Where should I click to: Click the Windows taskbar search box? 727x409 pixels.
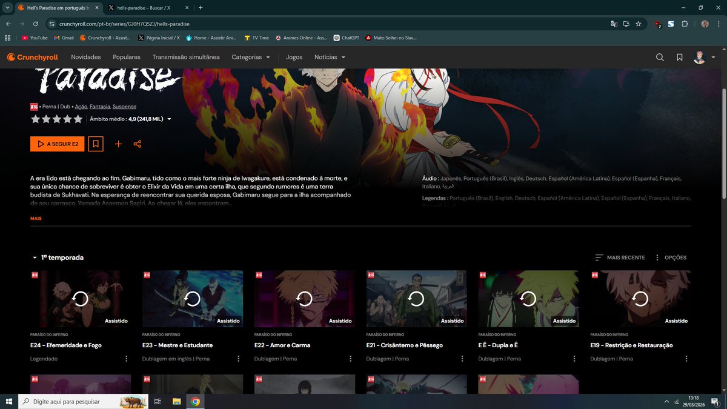(x=84, y=401)
